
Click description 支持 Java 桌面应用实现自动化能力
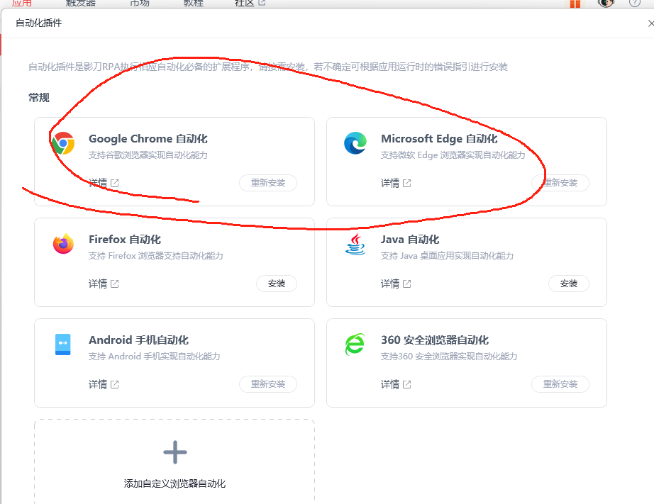447,256
